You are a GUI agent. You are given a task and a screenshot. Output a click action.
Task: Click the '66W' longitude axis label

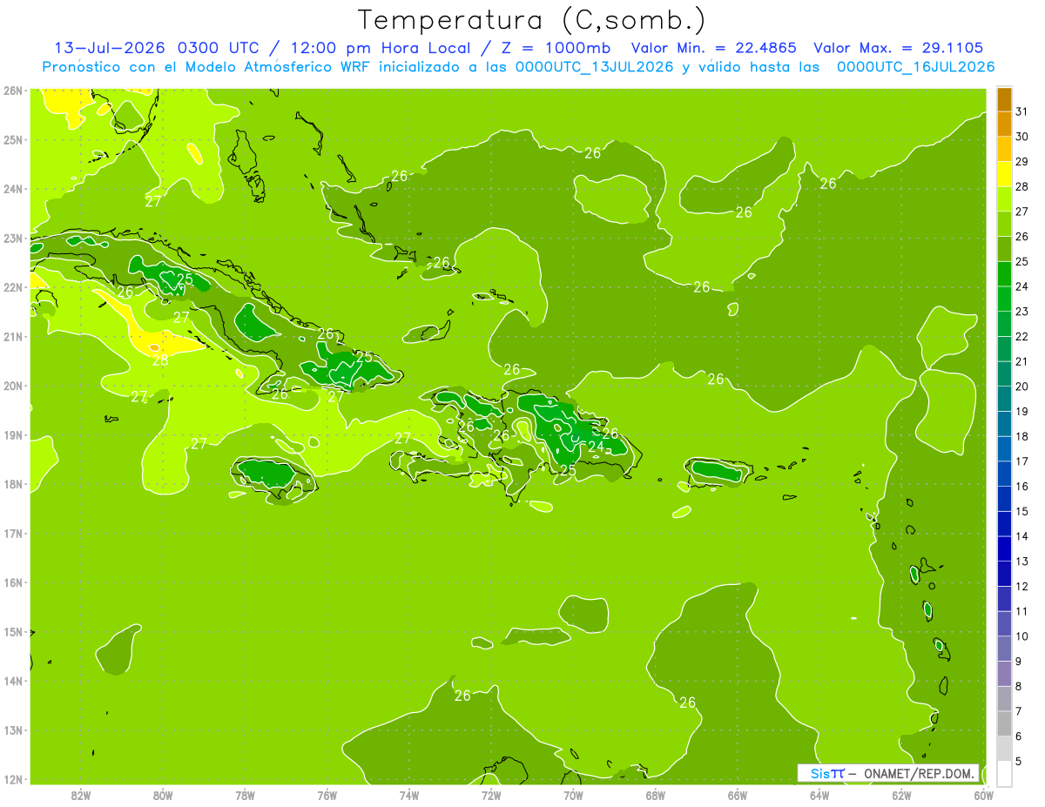tap(738, 794)
